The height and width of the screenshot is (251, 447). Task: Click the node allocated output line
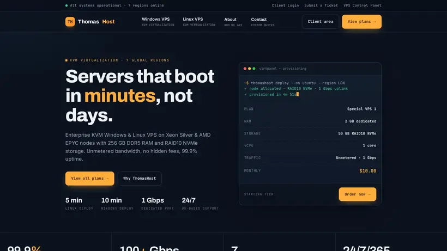coord(296,89)
